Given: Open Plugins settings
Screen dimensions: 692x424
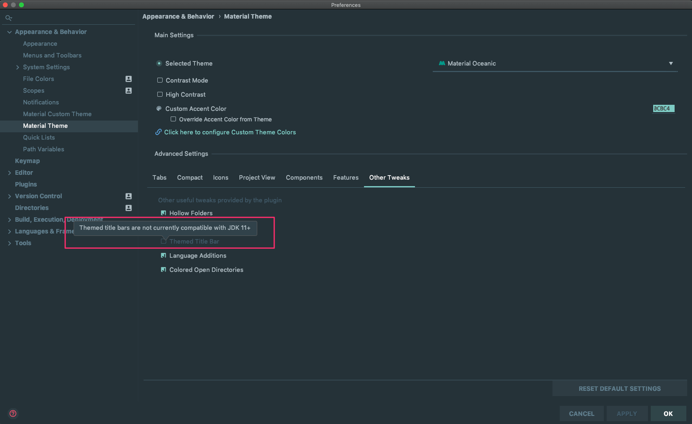Looking at the screenshot, I should 26,184.
